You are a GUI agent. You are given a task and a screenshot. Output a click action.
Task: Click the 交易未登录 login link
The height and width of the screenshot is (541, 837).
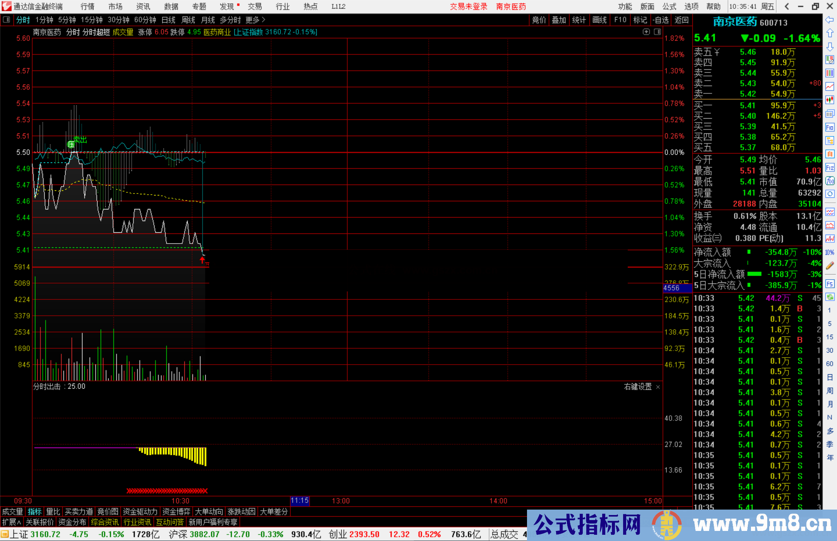tap(468, 7)
